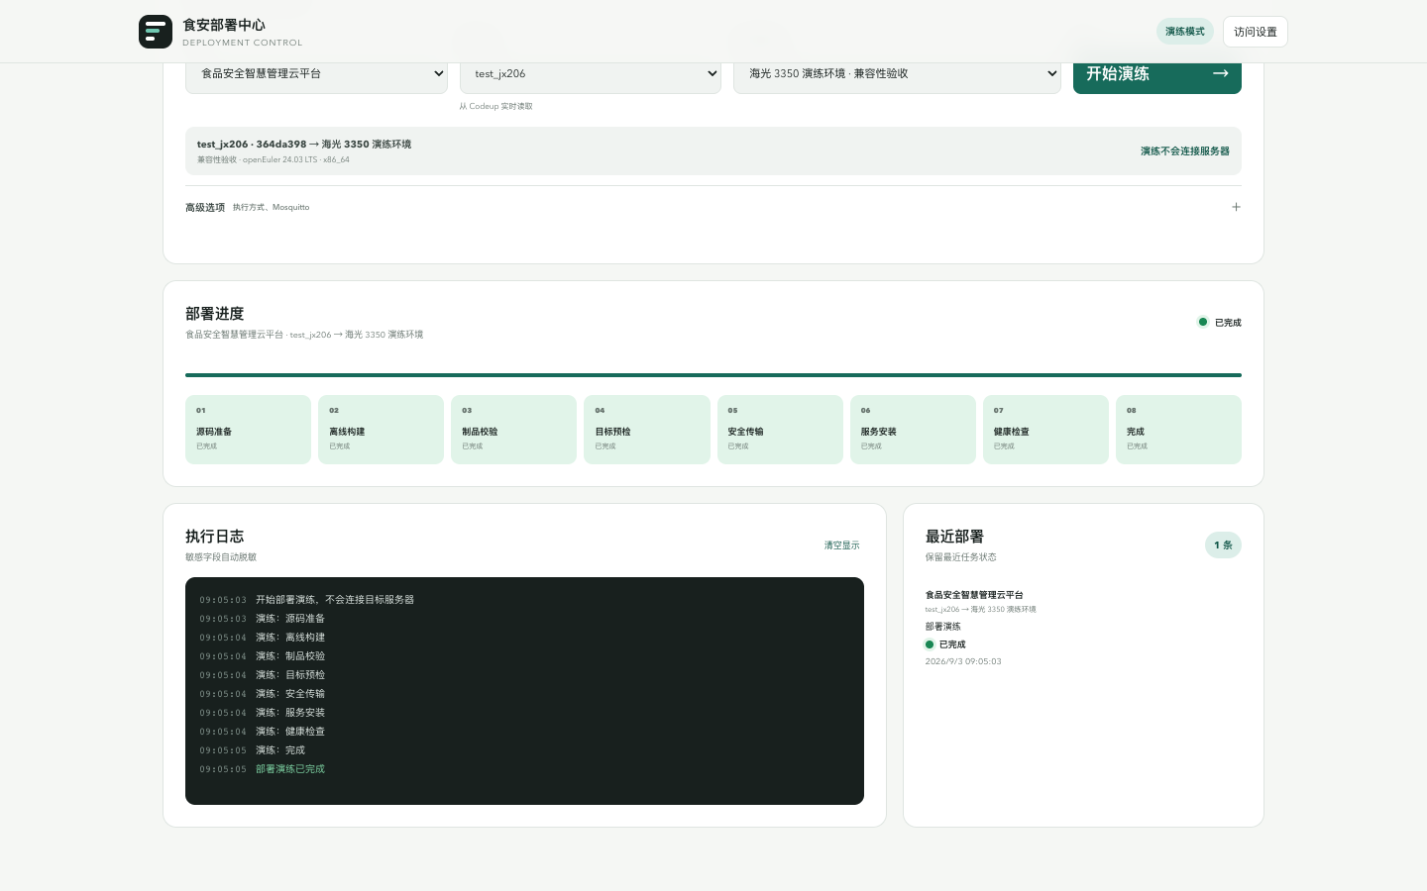This screenshot has height=891, width=1427.
Task: Click the 部署演练已完成 log line
Action: pyautogui.click(x=290, y=769)
